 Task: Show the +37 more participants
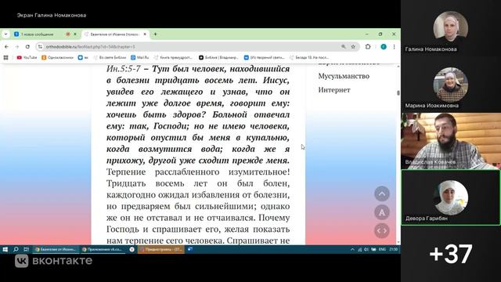click(451, 254)
